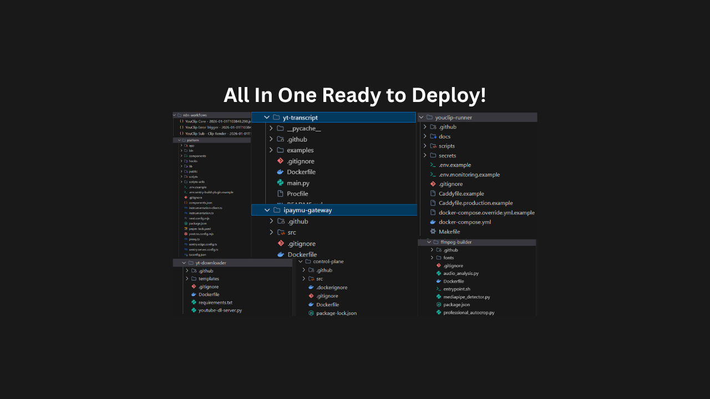Click the shell icon beside entrypoint.sh
Screen dimensions: 710x399
coord(439,289)
